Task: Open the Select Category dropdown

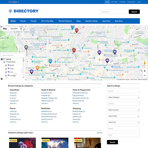Action: coord(123,97)
